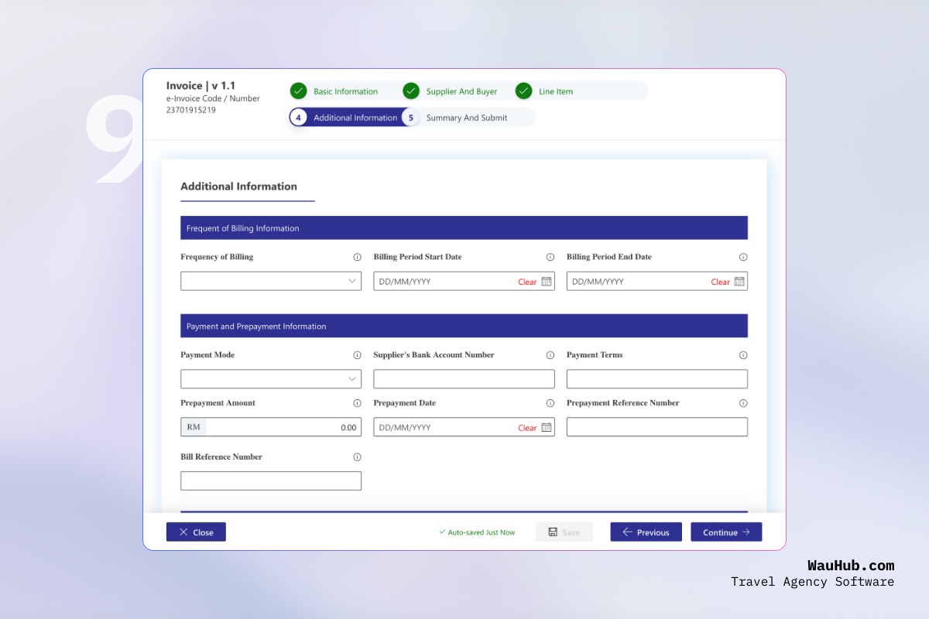Click the Continue button
Screen dimensions: 929x619
725,532
